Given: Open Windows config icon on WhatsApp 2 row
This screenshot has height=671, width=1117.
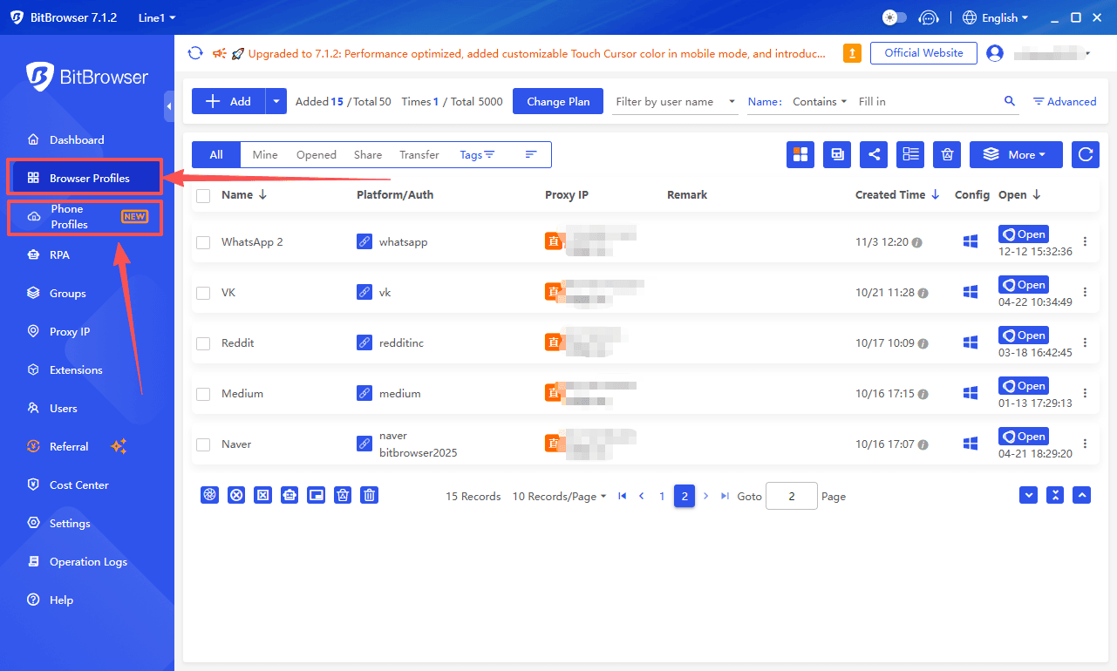Looking at the screenshot, I should (x=970, y=242).
